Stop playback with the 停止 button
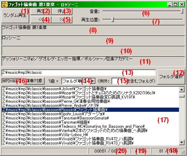The image size is (187, 156). (62, 11)
